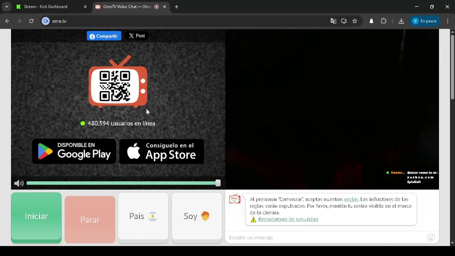Image resolution: width=455 pixels, height=256 pixels.
Task: Click the recording indicator on OmeTV tab
Action: (157, 7)
